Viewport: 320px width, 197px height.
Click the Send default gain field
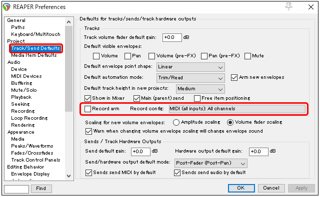(x=140, y=152)
